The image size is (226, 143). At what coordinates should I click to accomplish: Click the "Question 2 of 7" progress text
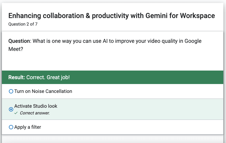pyautogui.click(x=23, y=24)
